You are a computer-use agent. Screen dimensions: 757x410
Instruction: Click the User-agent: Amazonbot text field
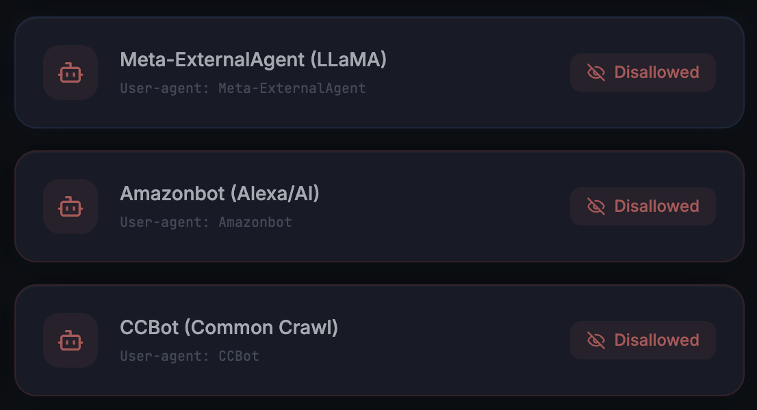[x=207, y=222]
